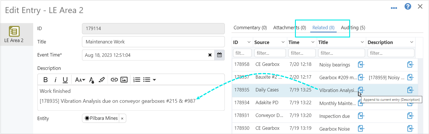
Task: Expand the Source column header menu
Action: pos(283,42)
